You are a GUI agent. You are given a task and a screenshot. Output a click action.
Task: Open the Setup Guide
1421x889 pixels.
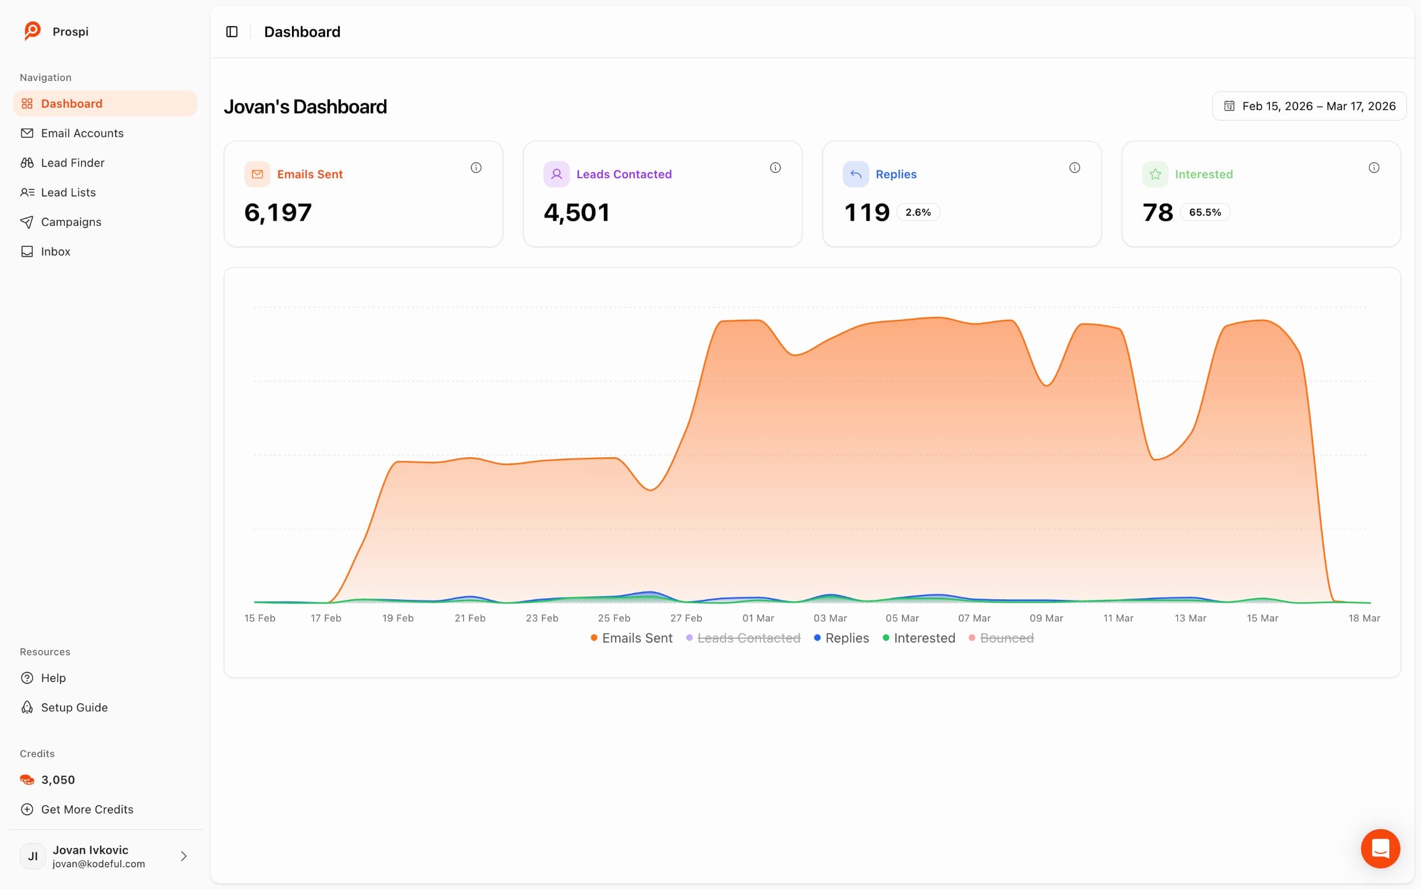pos(74,708)
